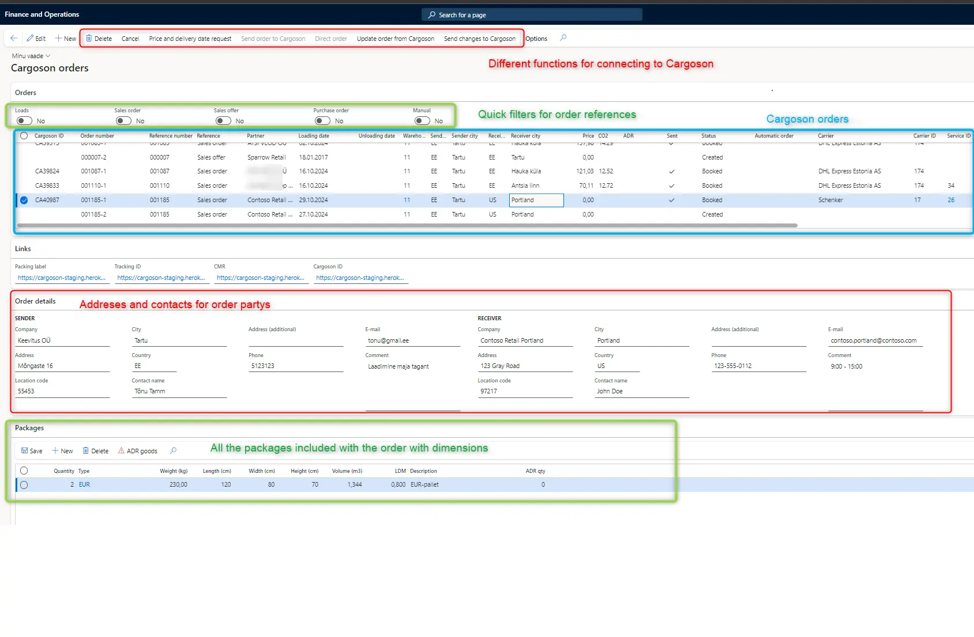
Task: Click the search icon in Packages toolbar
Action: tap(173, 451)
